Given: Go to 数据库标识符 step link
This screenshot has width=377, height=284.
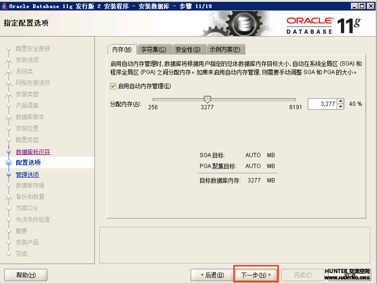Looking at the screenshot, I should point(33,152).
